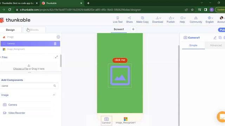Image resolution: width=225 pixels, height=126 pixels.
Task: Select Camera1 invisible component below canvas
Action: coord(107,120)
